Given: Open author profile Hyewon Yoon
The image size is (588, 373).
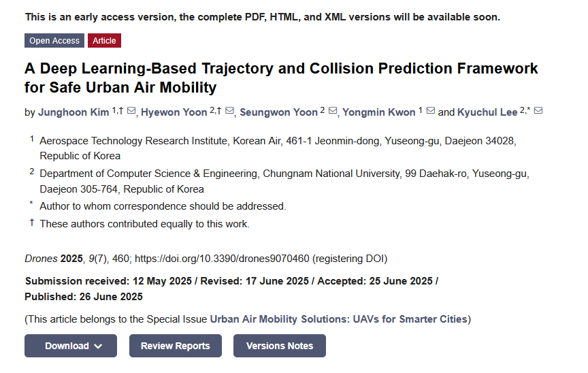Looking at the screenshot, I should pyautogui.click(x=174, y=112).
